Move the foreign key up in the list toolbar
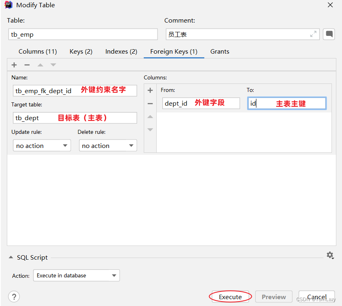Screen dimensions: 342x306 (40, 65)
